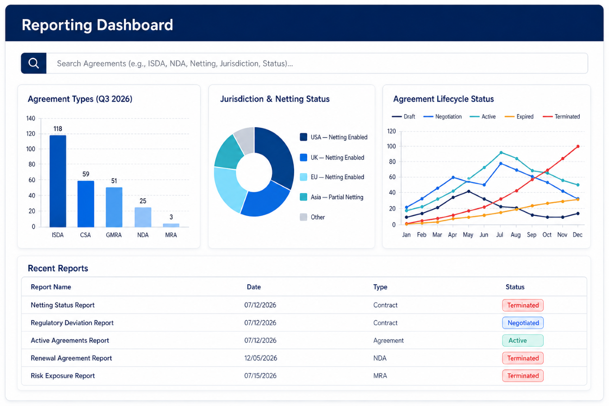Open the Netting Status Report
The width and height of the screenshot is (609, 406).
pos(63,305)
